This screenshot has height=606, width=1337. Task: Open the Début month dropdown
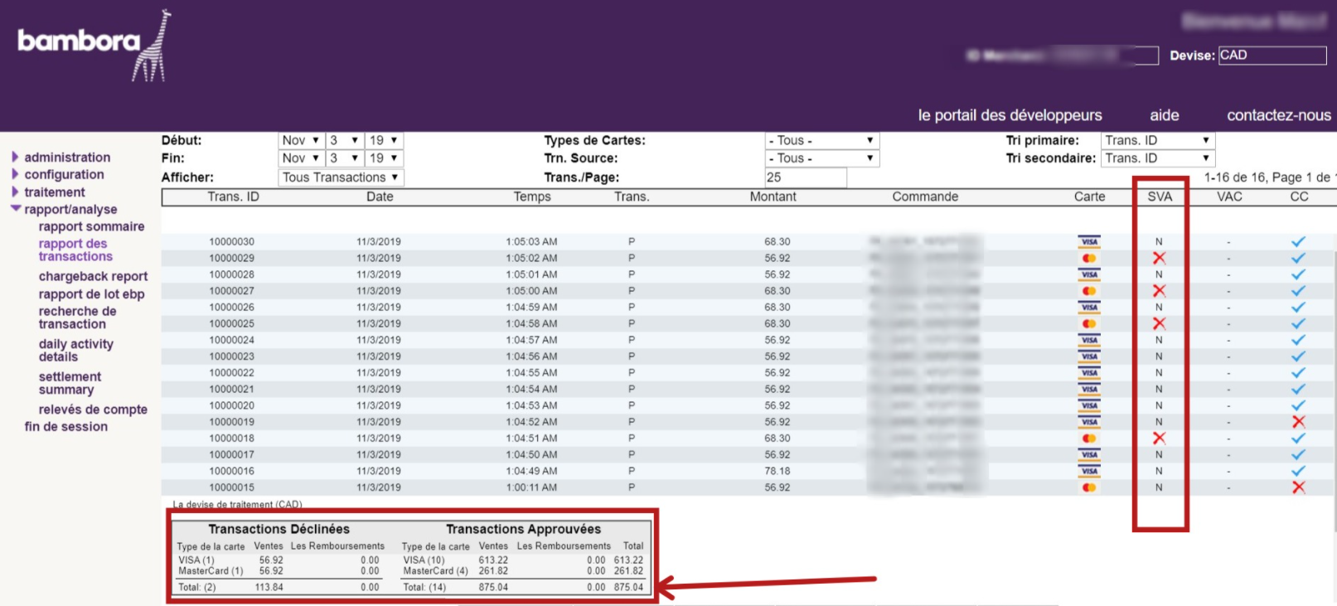[300, 140]
